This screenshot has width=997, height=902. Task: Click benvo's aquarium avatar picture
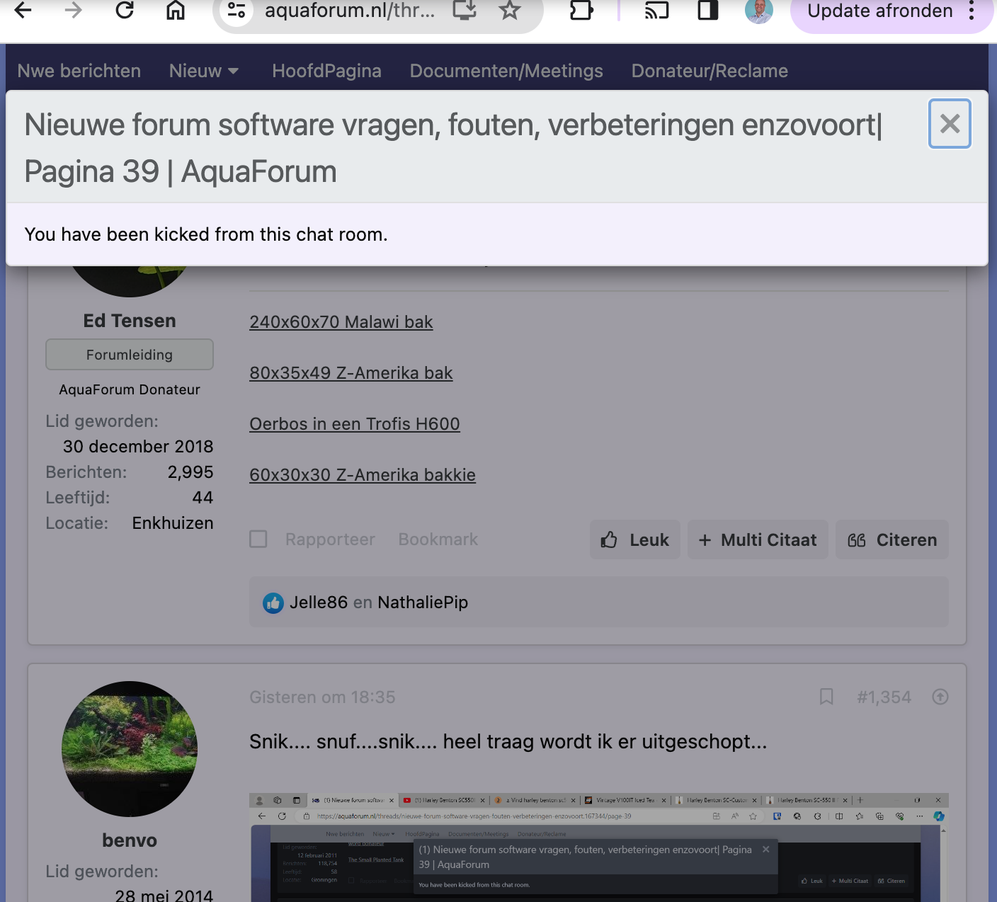(x=130, y=748)
